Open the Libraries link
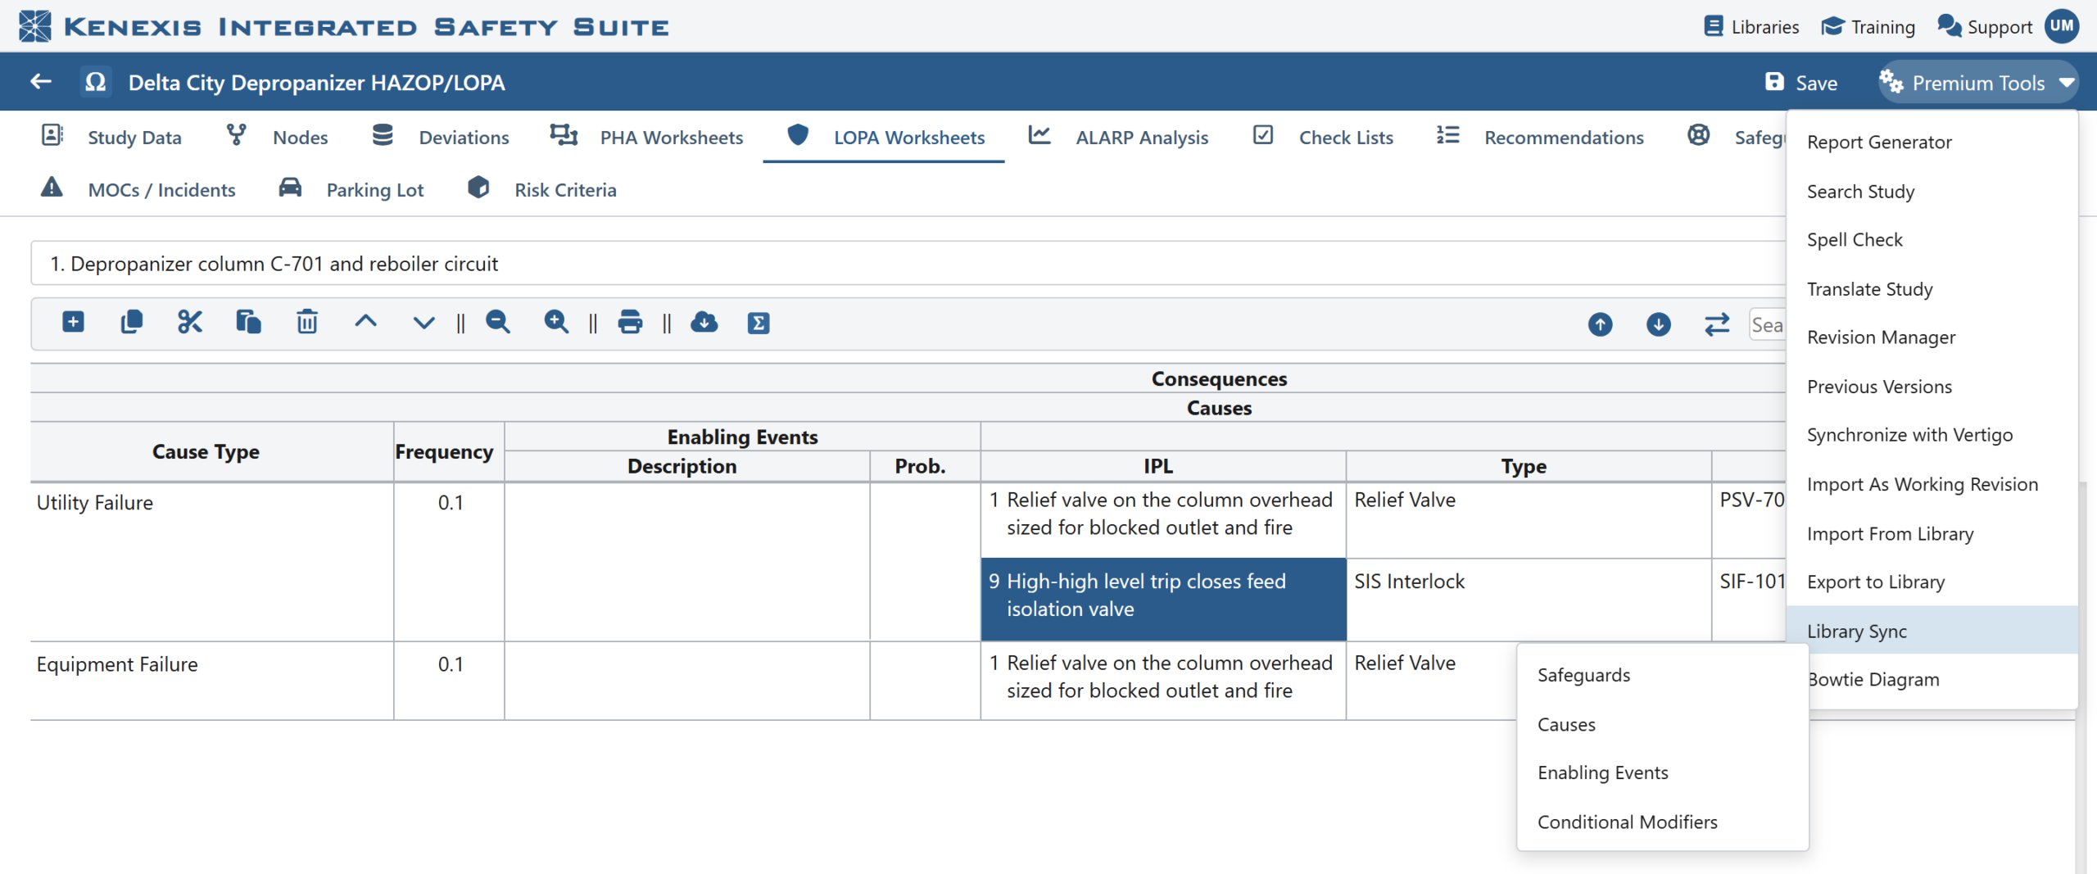2097x874 pixels. coord(1751,27)
